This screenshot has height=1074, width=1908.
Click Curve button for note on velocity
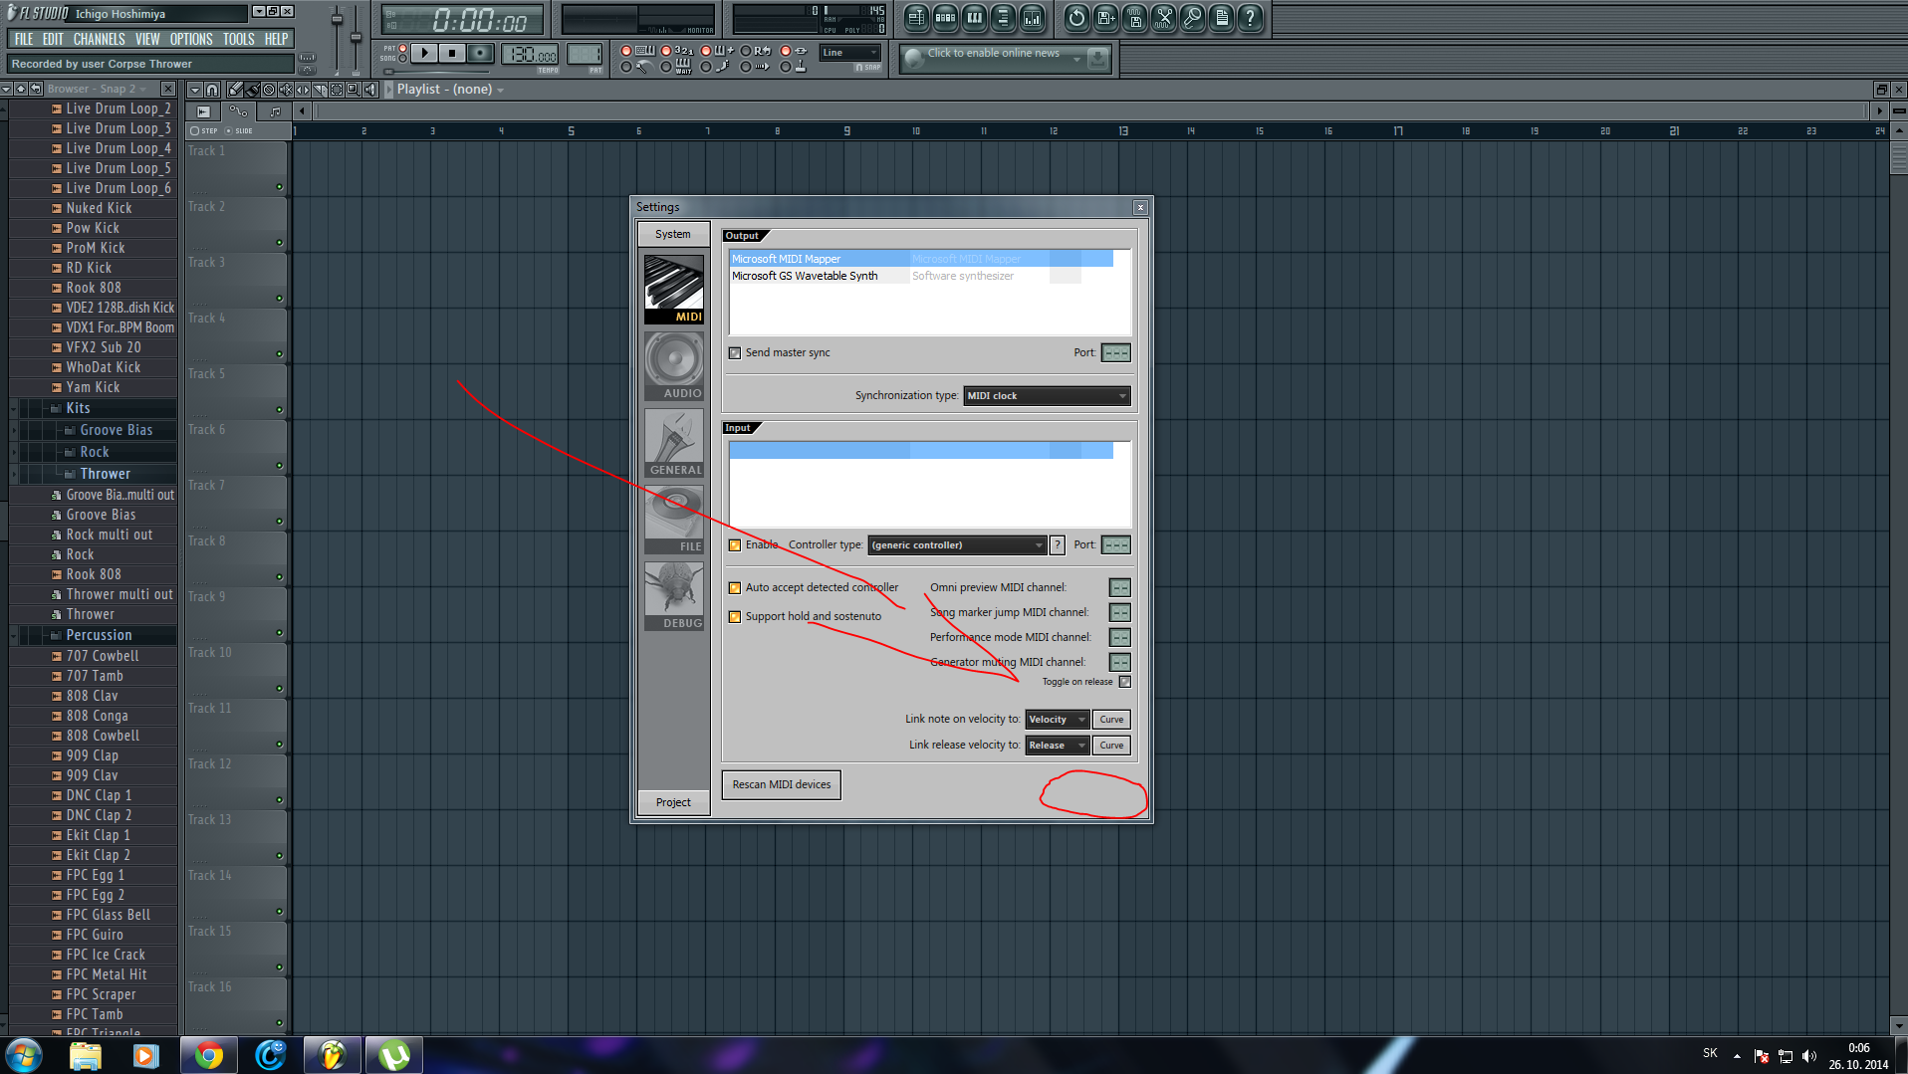pyautogui.click(x=1111, y=720)
